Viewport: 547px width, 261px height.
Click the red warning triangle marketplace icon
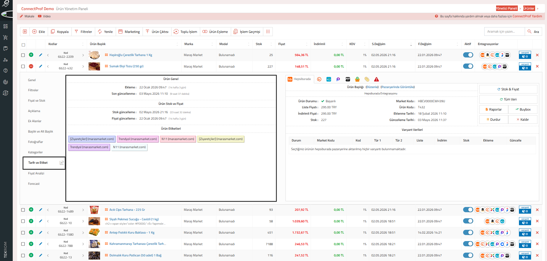click(x=376, y=79)
